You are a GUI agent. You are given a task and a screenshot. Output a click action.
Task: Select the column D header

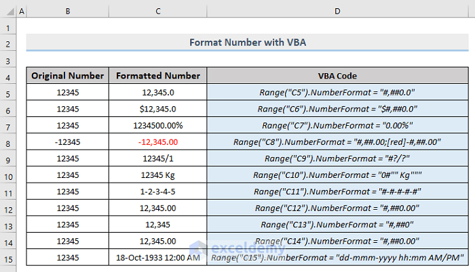[337, 12]
